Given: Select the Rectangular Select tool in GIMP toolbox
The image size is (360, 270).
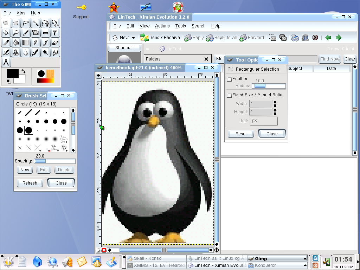Looking at the screenshot, I should click(6, 23).
